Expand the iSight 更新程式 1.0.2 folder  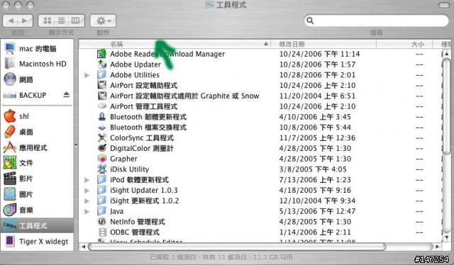coord(87,201)
